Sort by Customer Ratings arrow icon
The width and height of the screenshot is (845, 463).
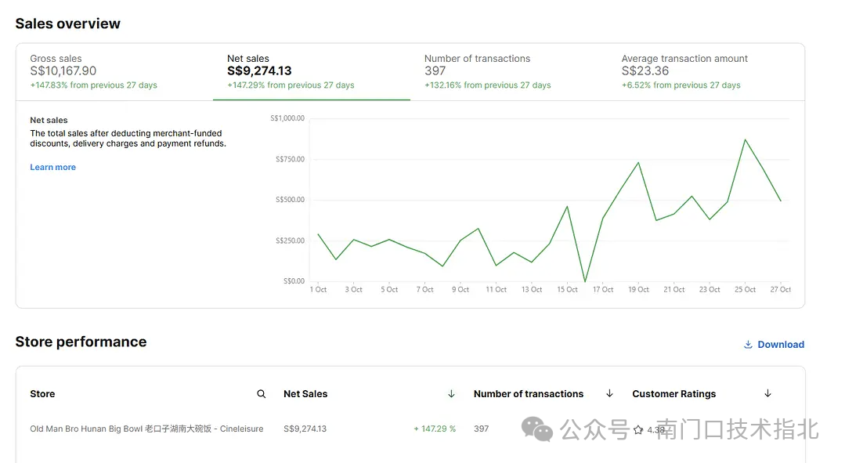pyautogui.click(x=768, y=393)
